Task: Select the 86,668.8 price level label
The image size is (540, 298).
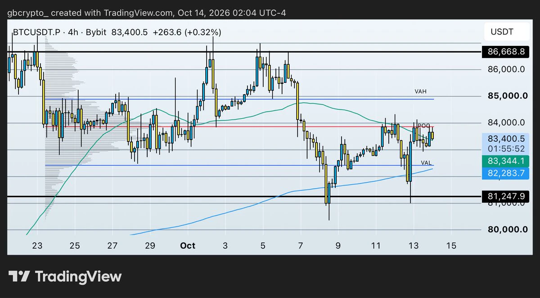Action: [x=506, y=51]
